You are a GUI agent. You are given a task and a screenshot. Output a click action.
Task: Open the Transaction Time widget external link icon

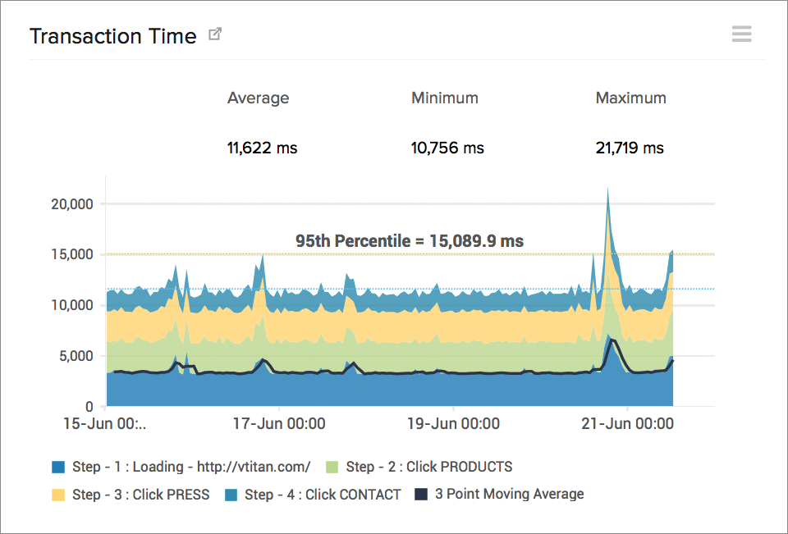pyautogui.click(x=215, y=34)
